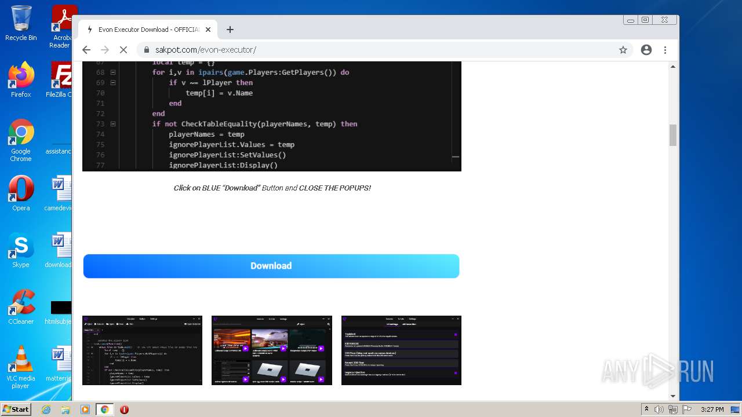Open the volume speaker tray icon
The image size is (742, 417).
pyautogui.click(x=659, y=409)
